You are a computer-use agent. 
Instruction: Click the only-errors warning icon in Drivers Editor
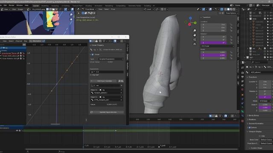96,41
